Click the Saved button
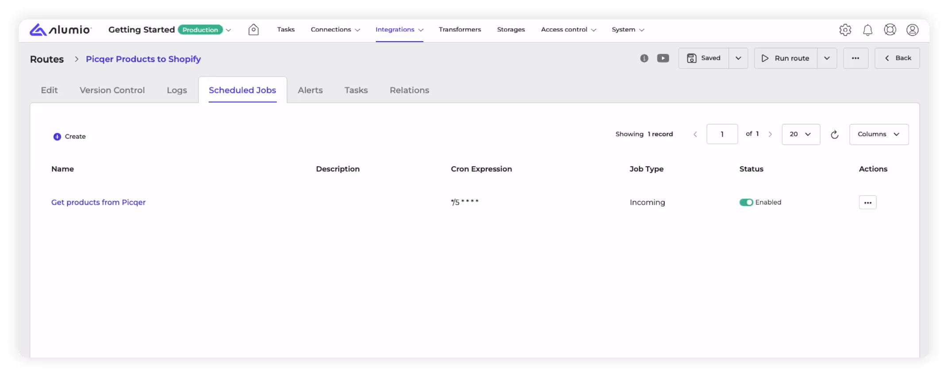Screen dimensions: 948x377 (x=704, y=58)
